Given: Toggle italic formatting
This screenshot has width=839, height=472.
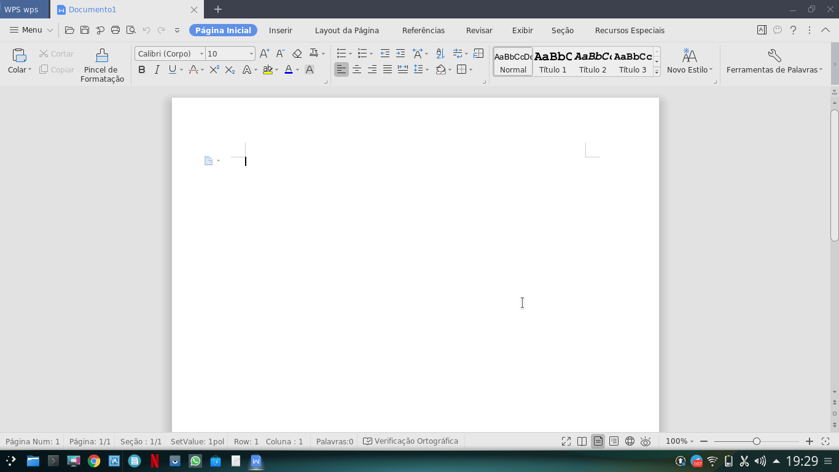Looking at the screenshot, I should 157,69.
